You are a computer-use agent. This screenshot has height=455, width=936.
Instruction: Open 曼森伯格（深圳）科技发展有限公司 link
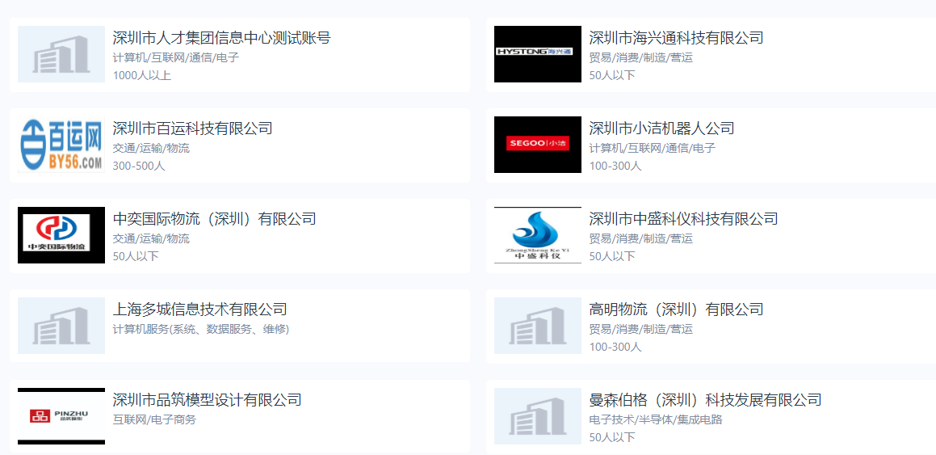tap(706, 400)
